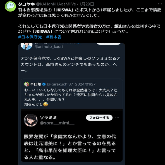Open the #有本香 hashtag link
The width and height of the screenshot is (165, 165).
click(54, 37)
